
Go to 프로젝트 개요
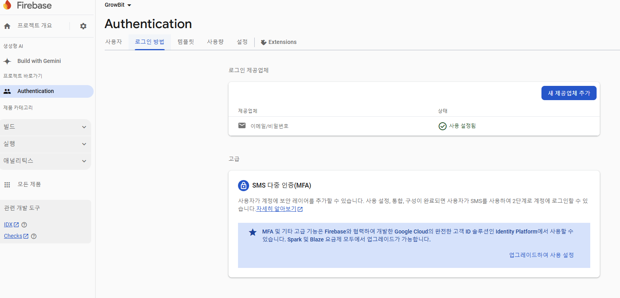(35, 26)
